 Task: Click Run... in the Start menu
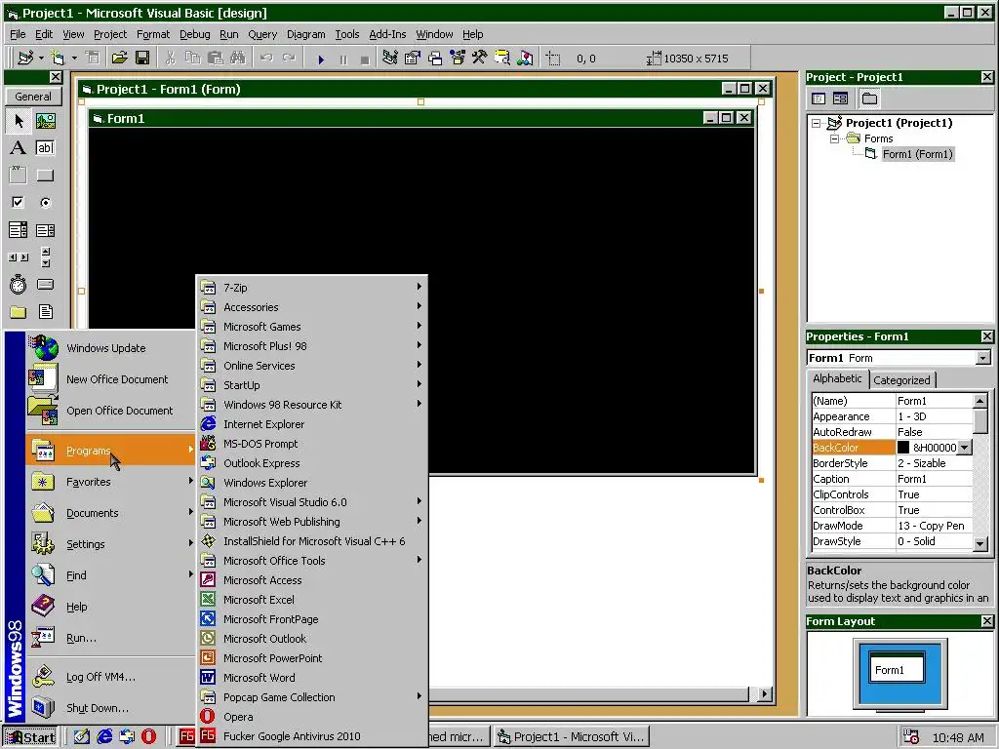pos(110,638)
